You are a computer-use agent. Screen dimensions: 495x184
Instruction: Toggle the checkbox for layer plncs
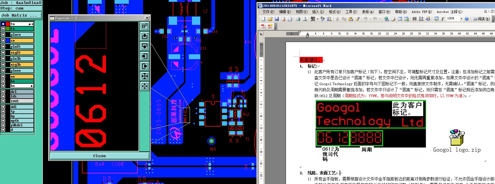[3, 35]
